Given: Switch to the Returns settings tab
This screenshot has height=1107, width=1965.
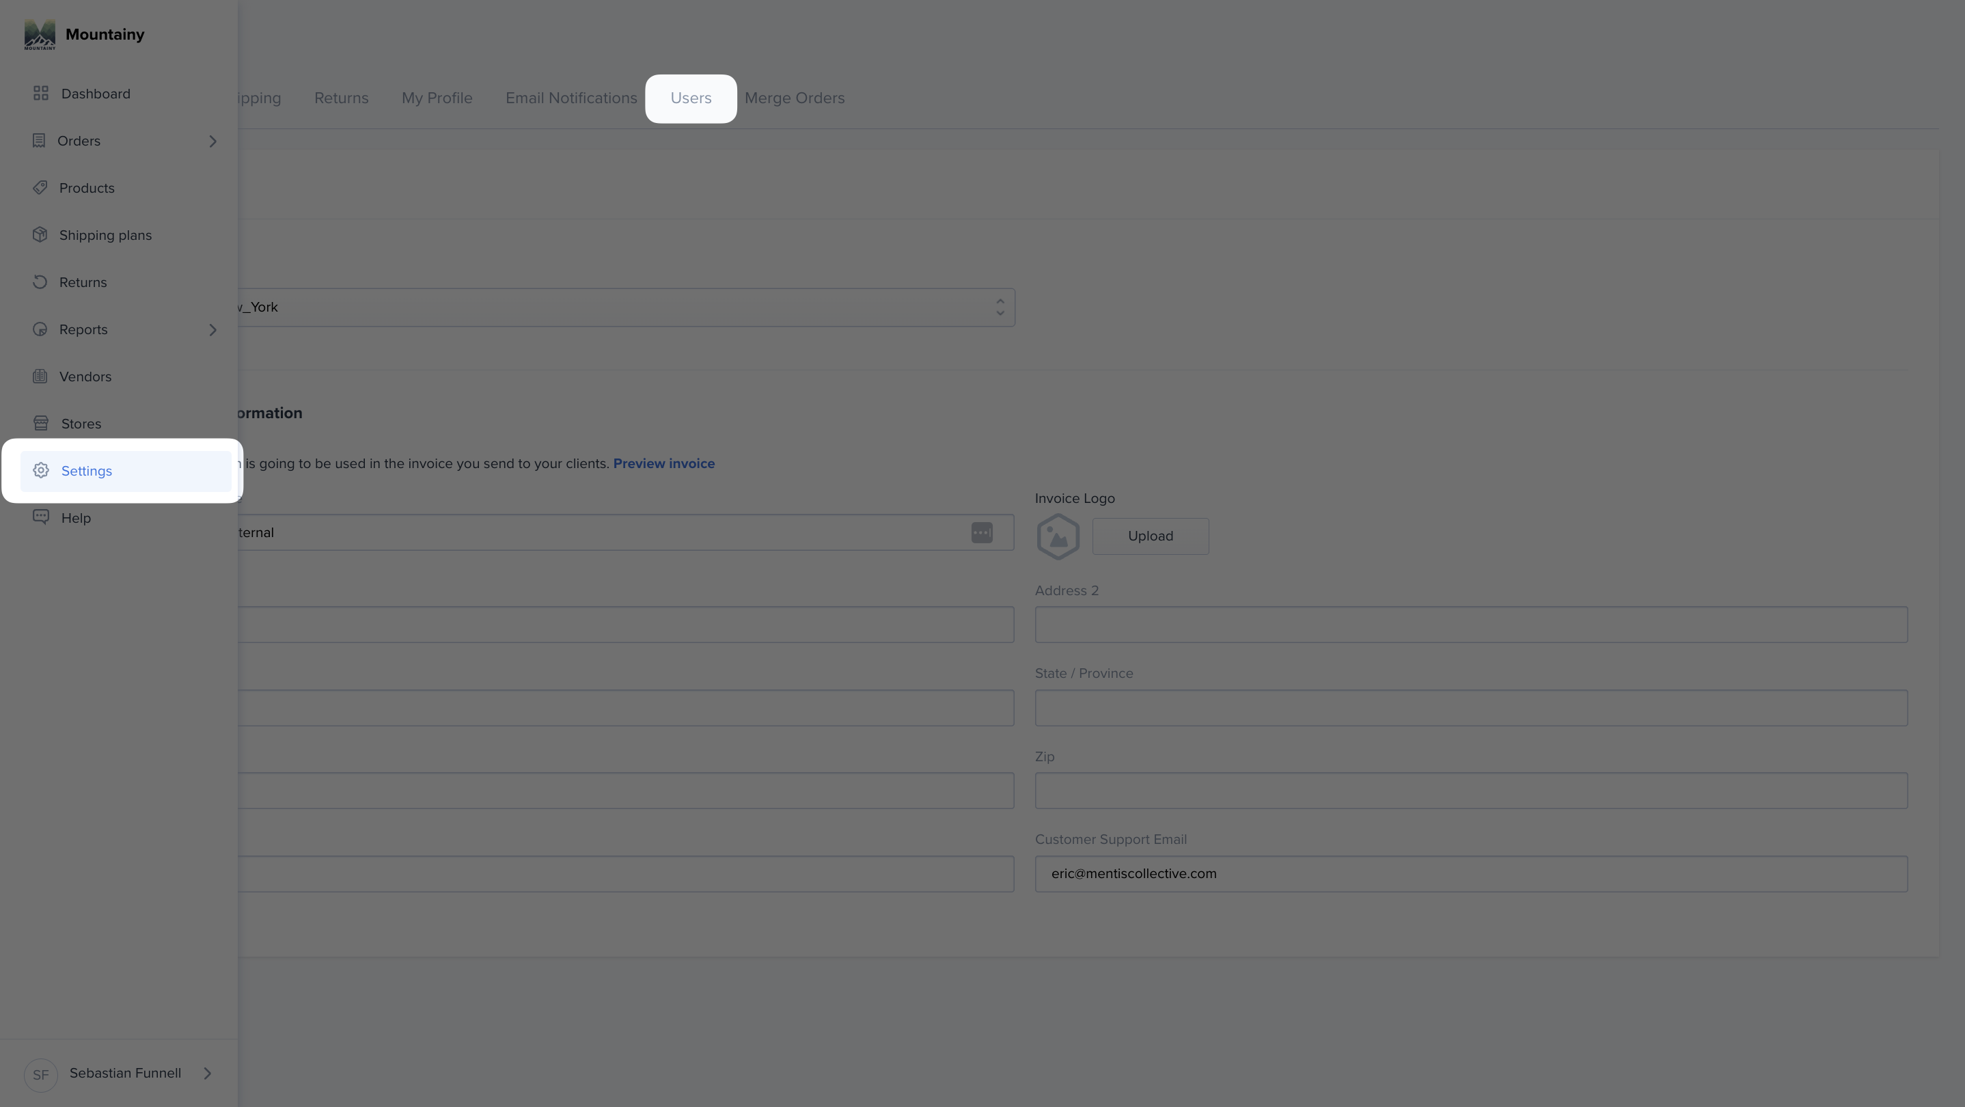Looking at the screenshot, I should click(341, 98).
